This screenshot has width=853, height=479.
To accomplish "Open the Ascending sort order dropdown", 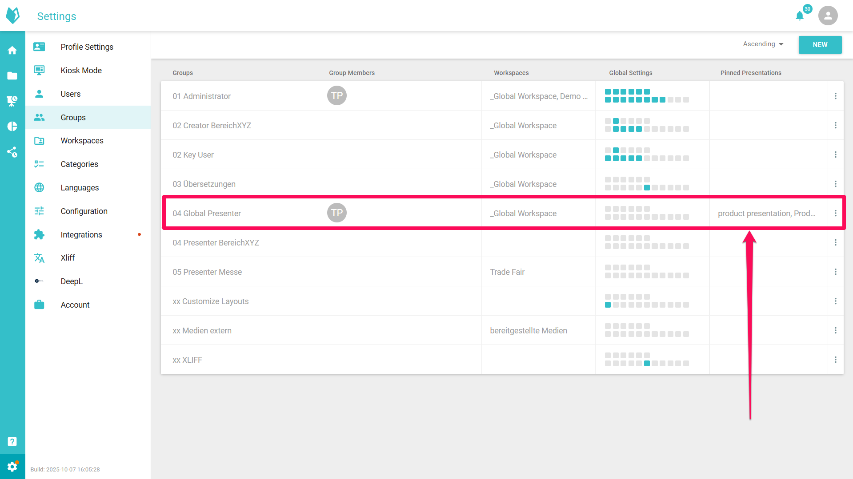I will point(763,44).
